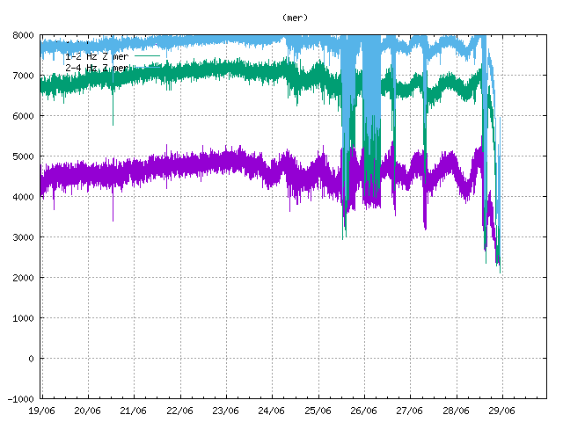Click the 19/06 date label
This screenshot has height=422, width=563.
[x=42, y=410]
